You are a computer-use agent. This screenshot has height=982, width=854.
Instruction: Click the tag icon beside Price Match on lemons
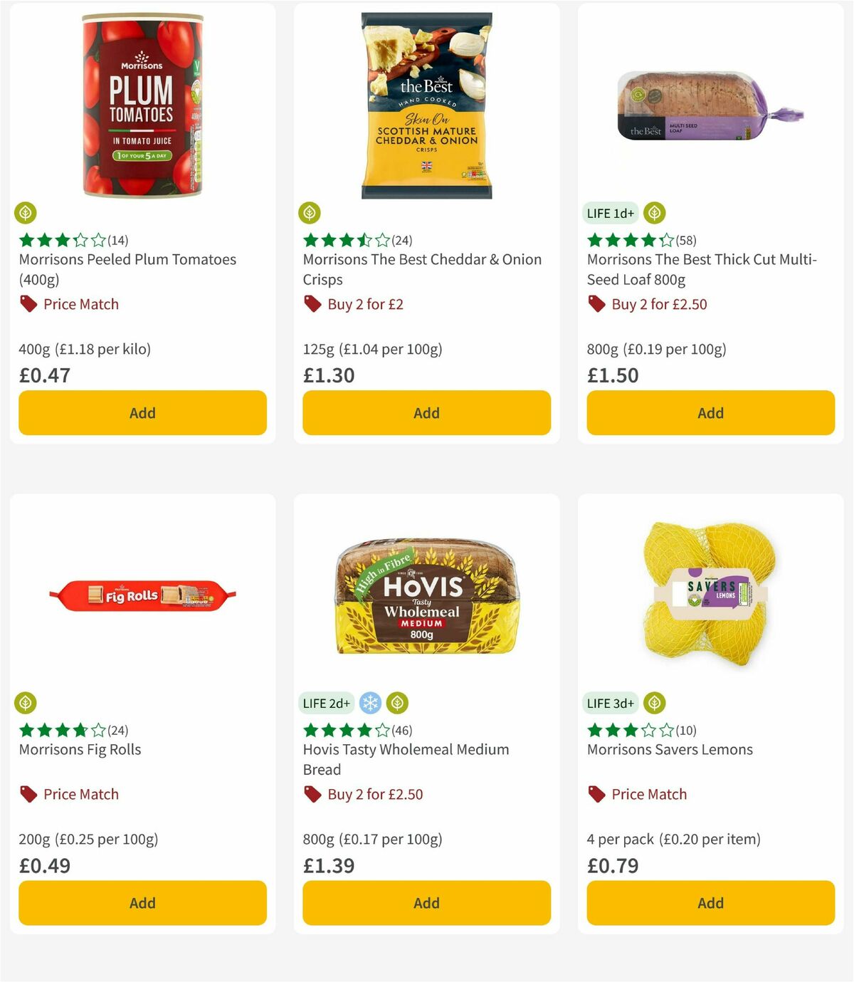596,794
